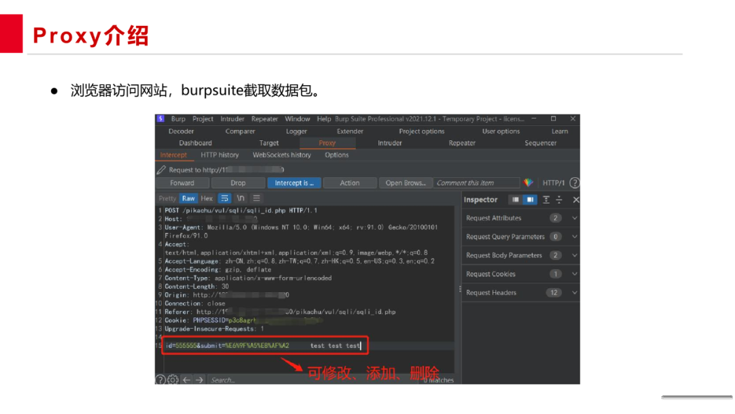Toggle the Intercept is on button
735x414 pixels.
294,183
